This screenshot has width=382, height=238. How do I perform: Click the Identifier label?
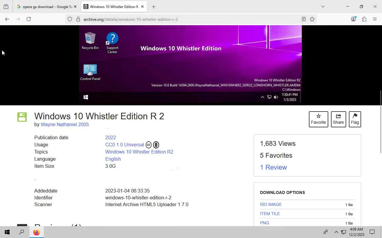pyautogui.click(x=44, y=198)
